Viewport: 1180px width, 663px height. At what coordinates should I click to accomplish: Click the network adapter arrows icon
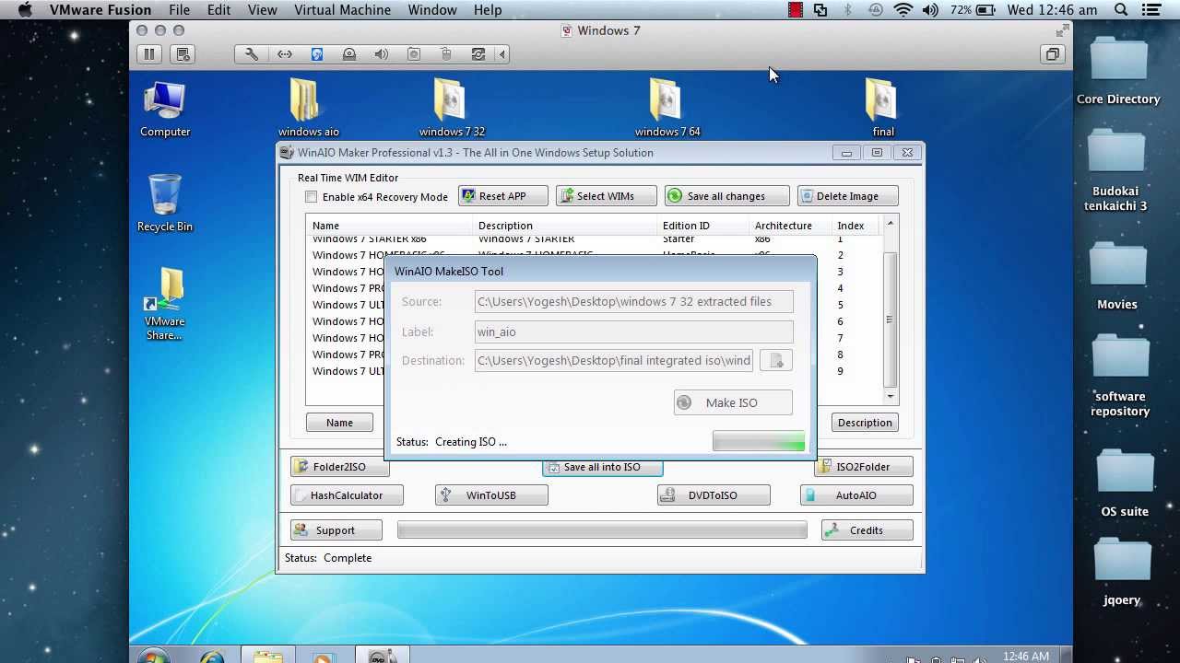(284, 54)
